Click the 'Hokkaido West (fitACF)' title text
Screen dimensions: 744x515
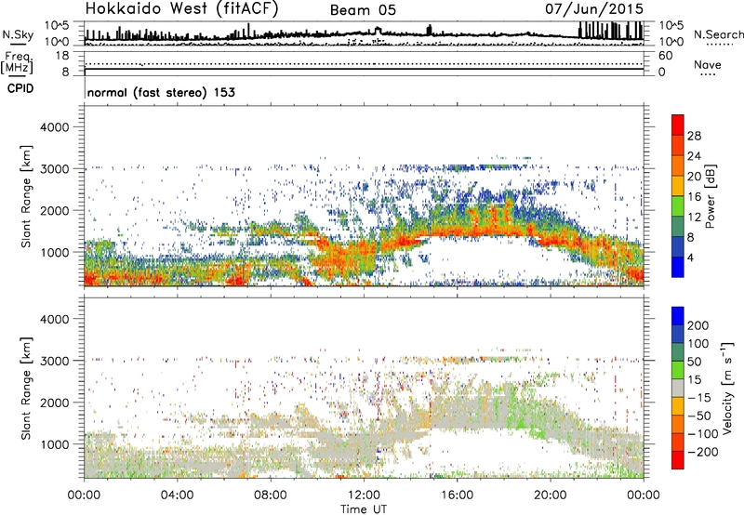181,8
